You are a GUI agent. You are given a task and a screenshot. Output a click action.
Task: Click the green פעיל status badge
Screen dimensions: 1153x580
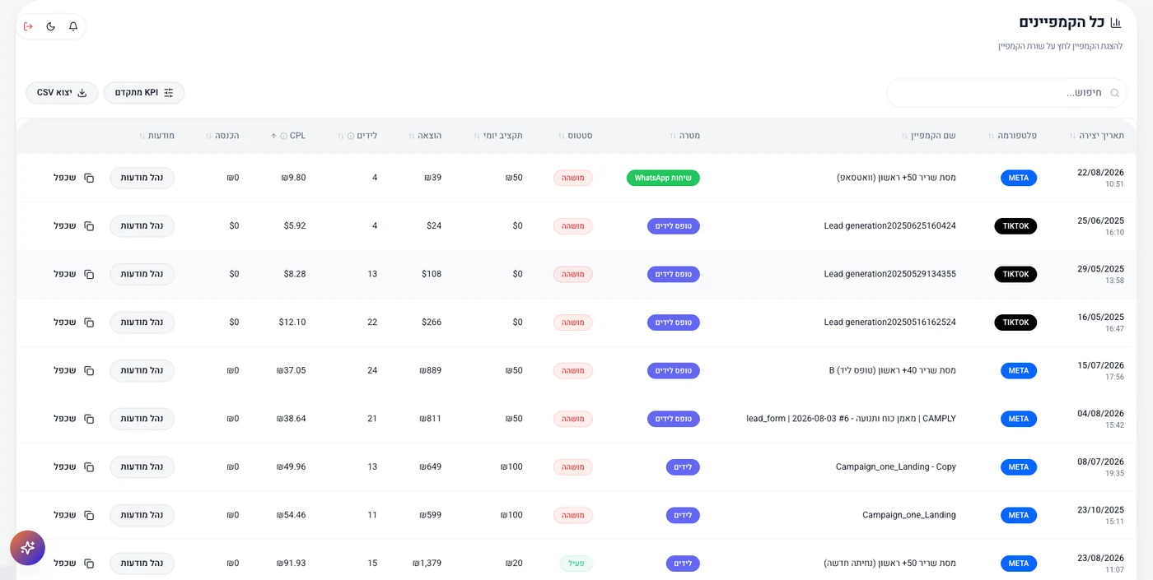pyautogui.click(x=576, y=564)
